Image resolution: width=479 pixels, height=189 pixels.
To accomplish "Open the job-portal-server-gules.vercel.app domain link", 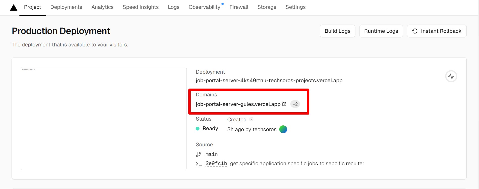I will coord(238,104).
